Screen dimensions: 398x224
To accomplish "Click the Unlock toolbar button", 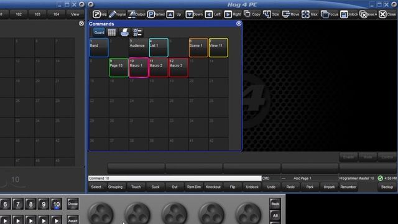I will click(348, 14).
